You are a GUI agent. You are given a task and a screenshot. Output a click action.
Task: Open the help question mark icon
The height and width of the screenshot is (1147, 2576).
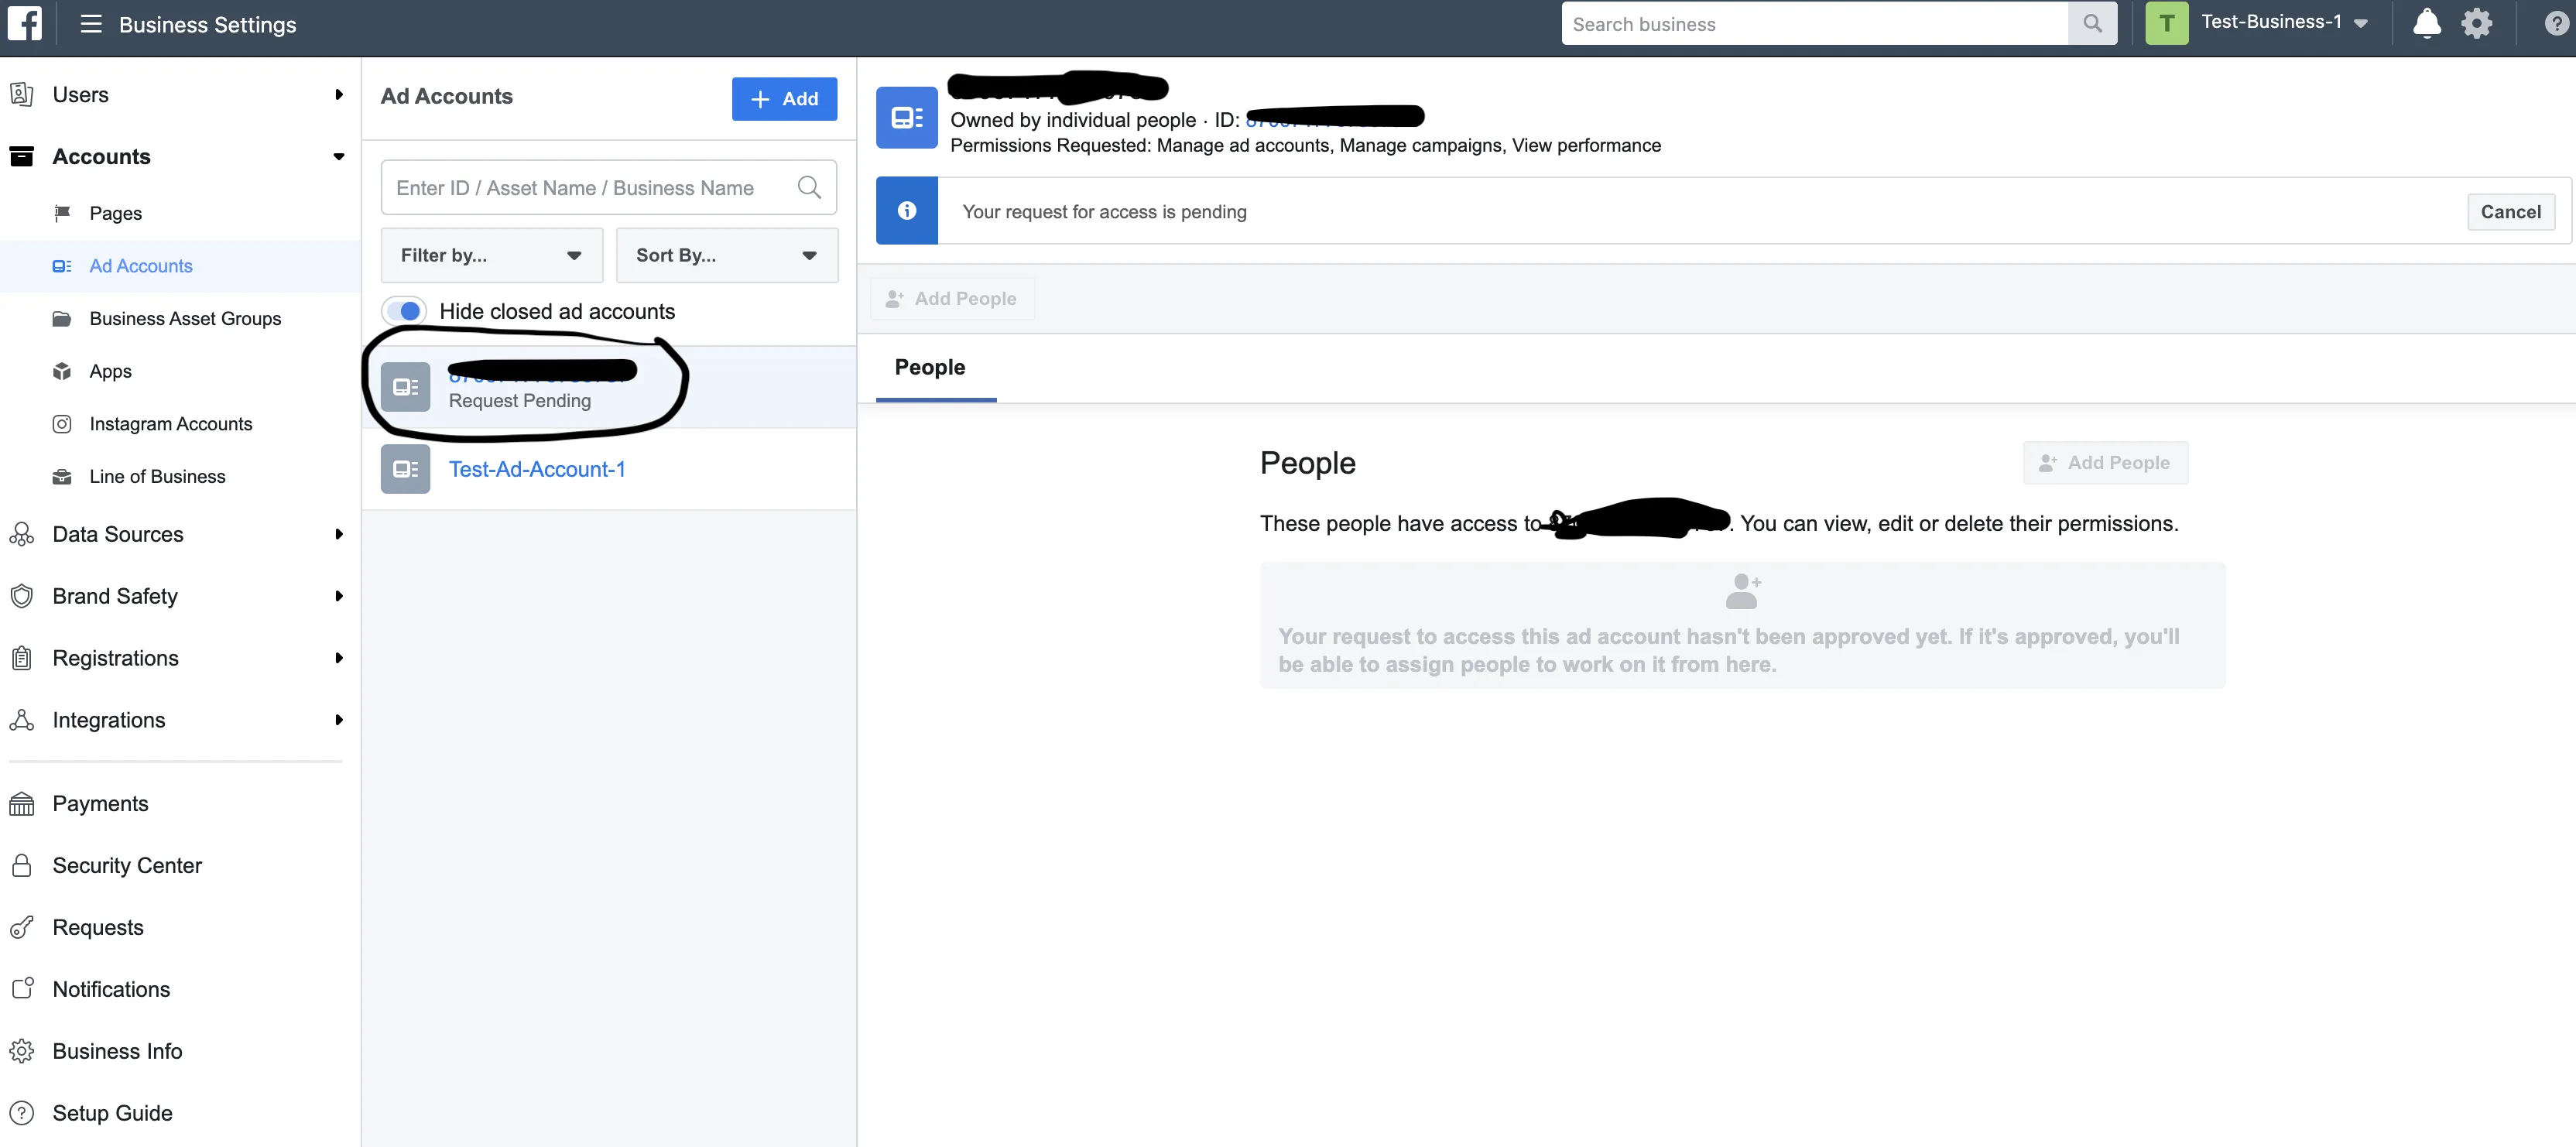coord(2555,23)
